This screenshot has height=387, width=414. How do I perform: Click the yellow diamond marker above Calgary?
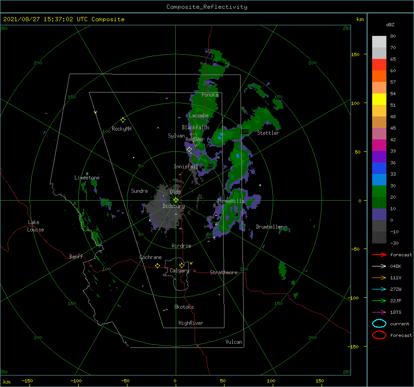tap(182, 265)
